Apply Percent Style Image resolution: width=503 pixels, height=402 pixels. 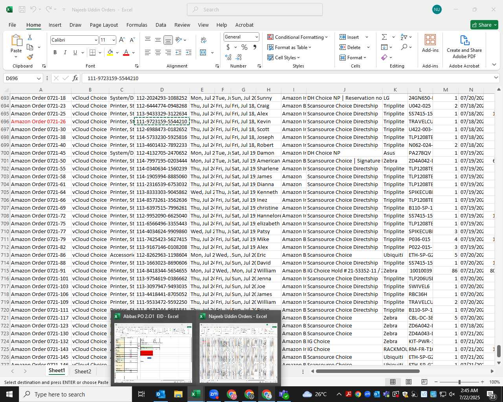(x=244, y=47)
